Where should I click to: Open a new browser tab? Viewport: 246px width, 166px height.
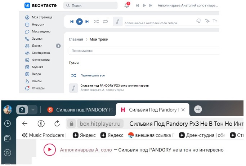(198, 109)
